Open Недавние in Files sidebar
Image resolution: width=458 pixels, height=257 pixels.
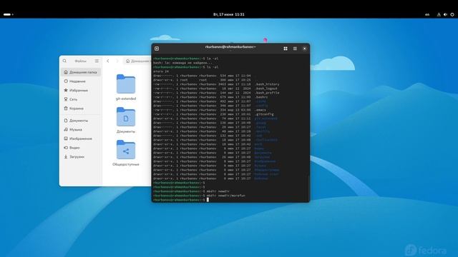click(81, 81)
